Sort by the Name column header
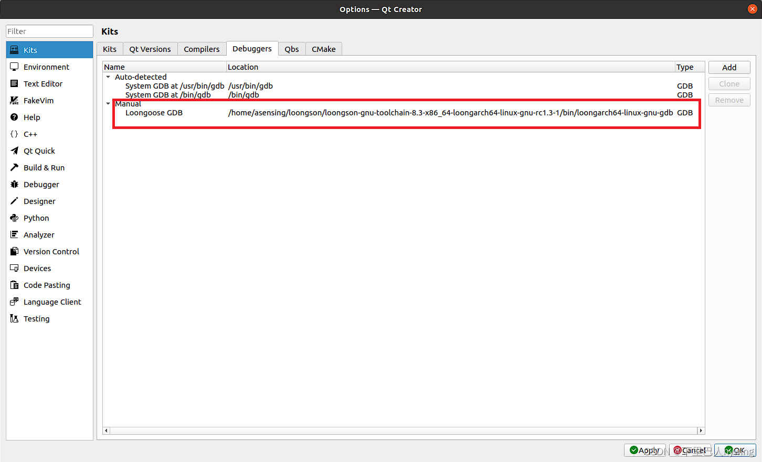Screen dimensions: 762x462 [x=164, y=67]
